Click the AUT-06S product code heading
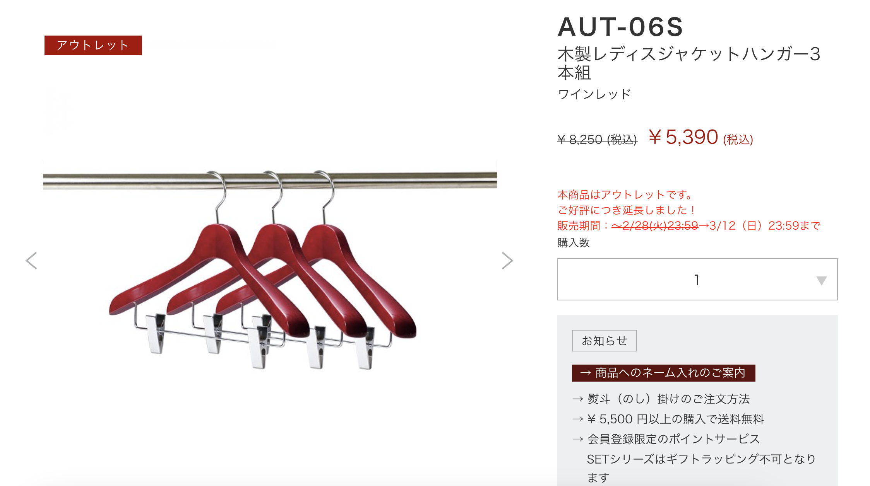 tap(620, 27)
